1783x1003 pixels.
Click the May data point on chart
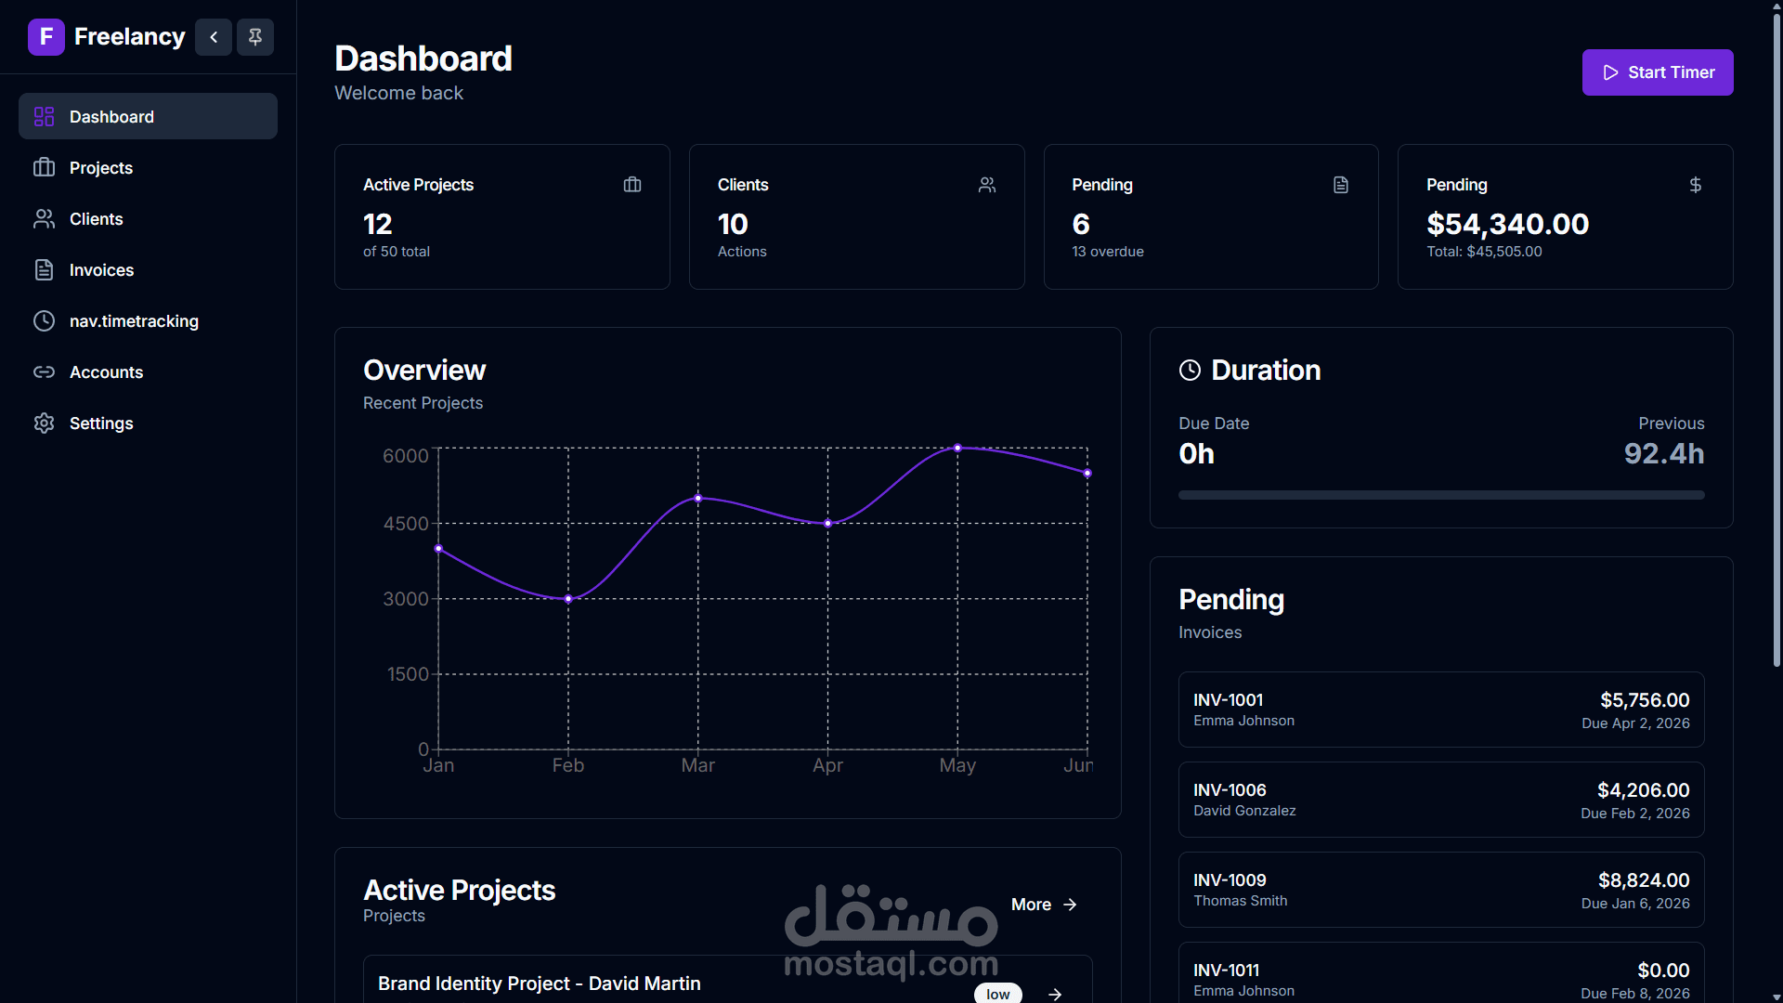coord(957,448)
